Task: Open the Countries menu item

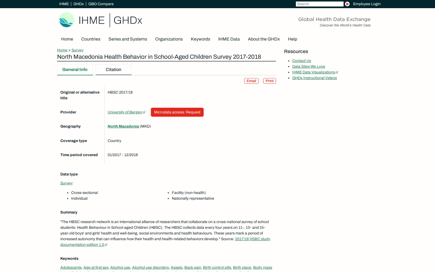Action: pyautogui.click(x=91, y=39)
